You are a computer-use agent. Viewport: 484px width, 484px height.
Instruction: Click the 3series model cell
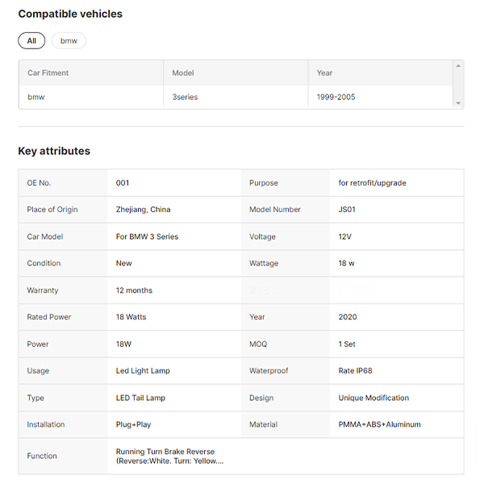[185, 97]
